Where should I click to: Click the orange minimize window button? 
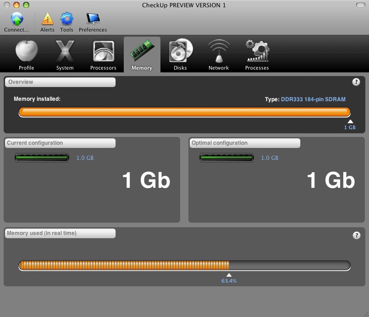17,5
